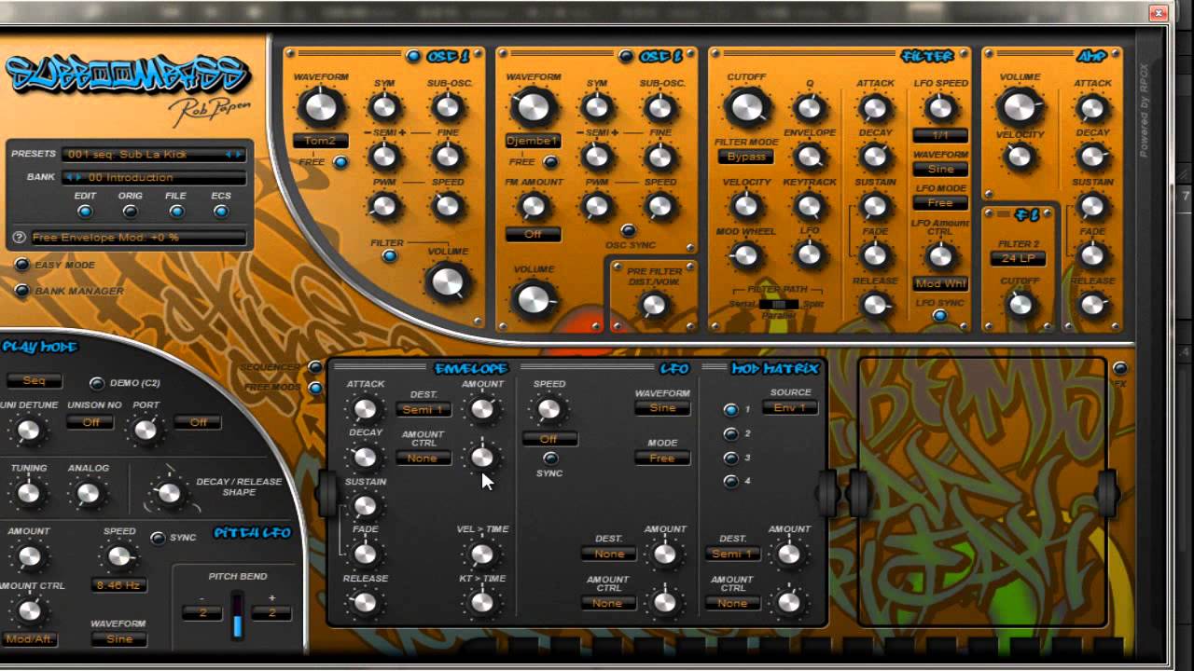Viewport: 1194px width, 671px height.
Task: Select previous bank with left bank arrow
Action: (69, 177)
